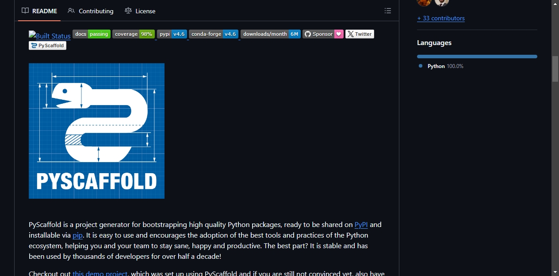
Task: Open the pip link
Action: point(77,235)
